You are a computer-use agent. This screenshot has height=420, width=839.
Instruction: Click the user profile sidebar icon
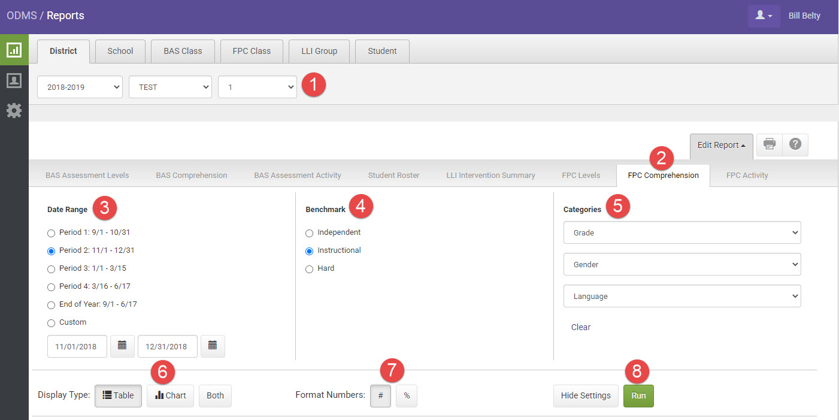[x=14, y=80]
